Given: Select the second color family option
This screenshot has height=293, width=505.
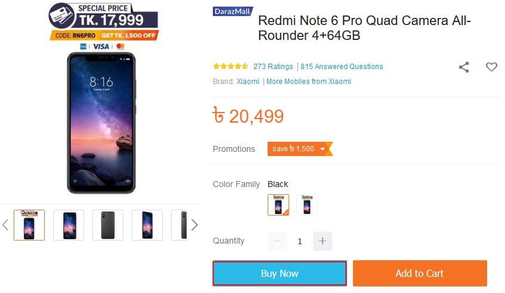Looking at the screenshot, I should pyautogui.click(x=306, y=205).
